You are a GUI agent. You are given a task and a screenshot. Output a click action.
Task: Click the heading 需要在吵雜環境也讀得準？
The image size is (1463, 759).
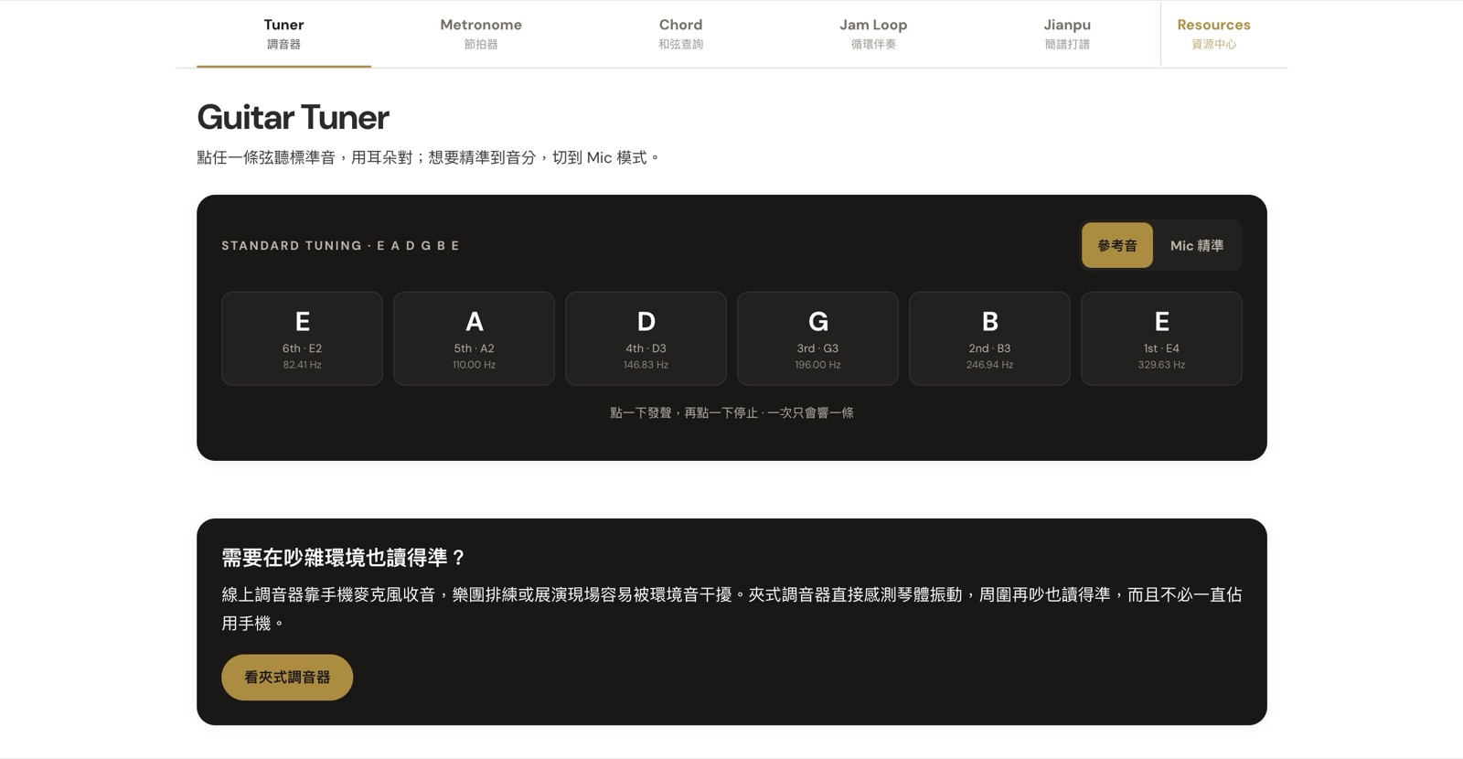coord(344,557)
